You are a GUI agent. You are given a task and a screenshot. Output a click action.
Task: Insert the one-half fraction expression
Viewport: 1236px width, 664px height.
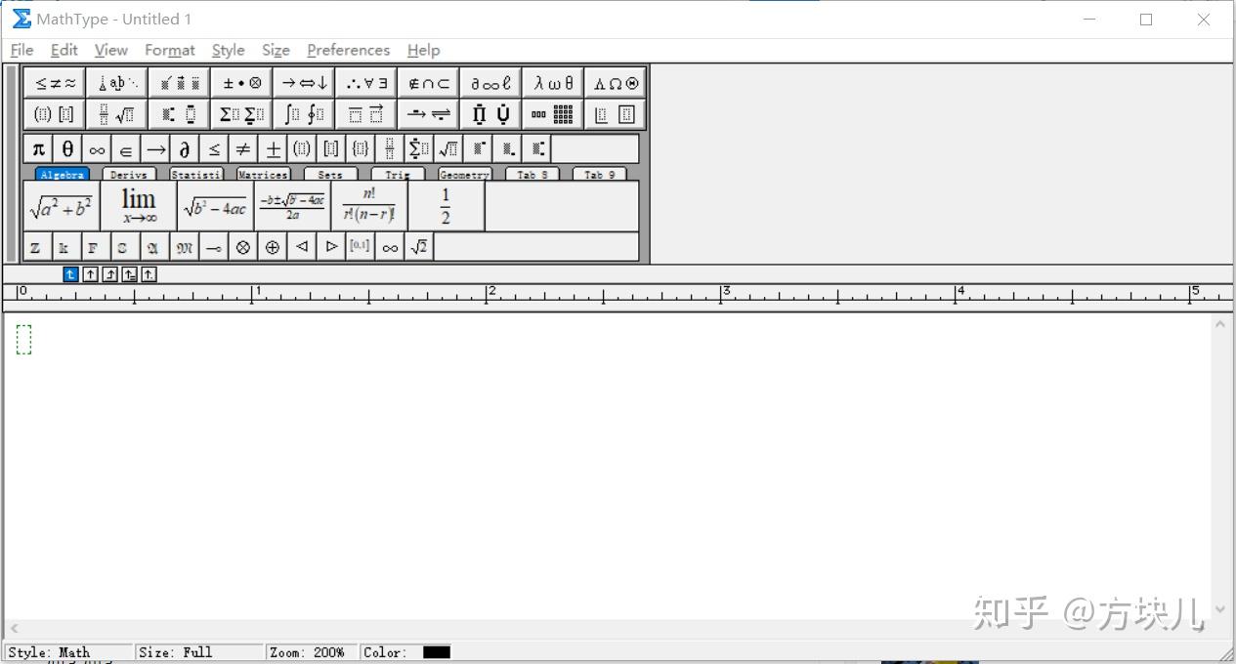446,206
